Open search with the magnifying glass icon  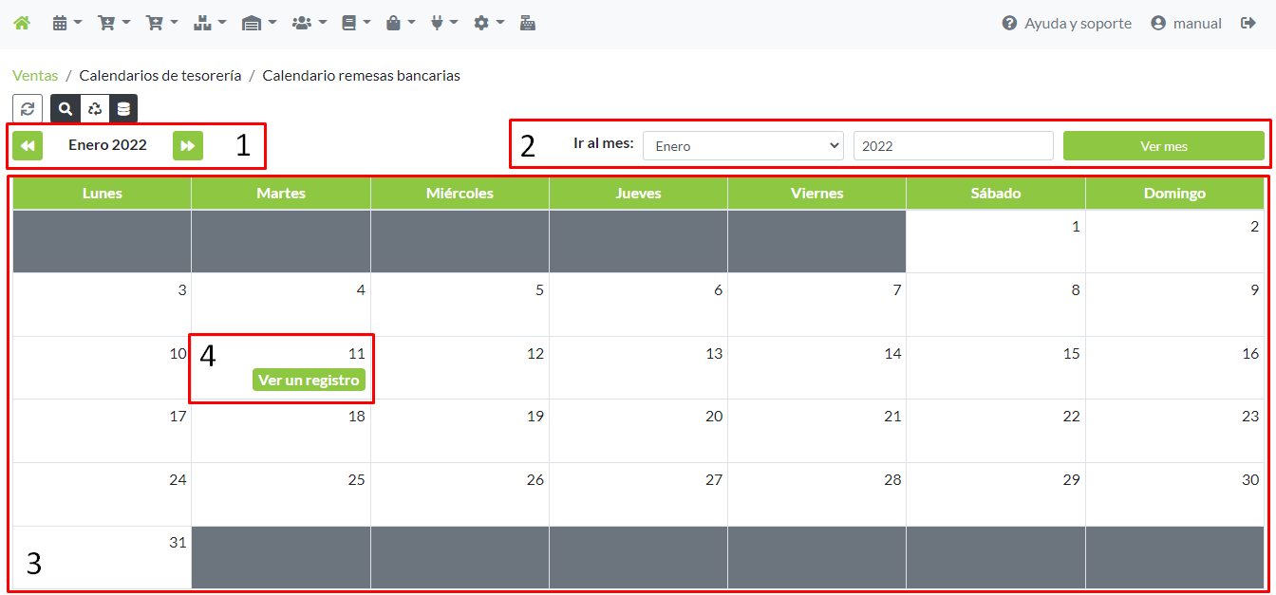[x=66, y=109]
